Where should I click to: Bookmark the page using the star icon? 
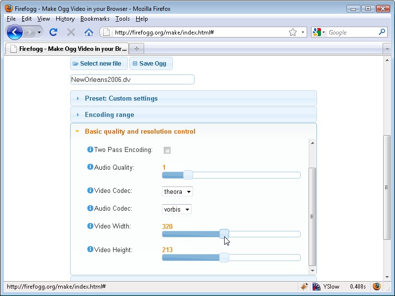(x=293, y=32)
